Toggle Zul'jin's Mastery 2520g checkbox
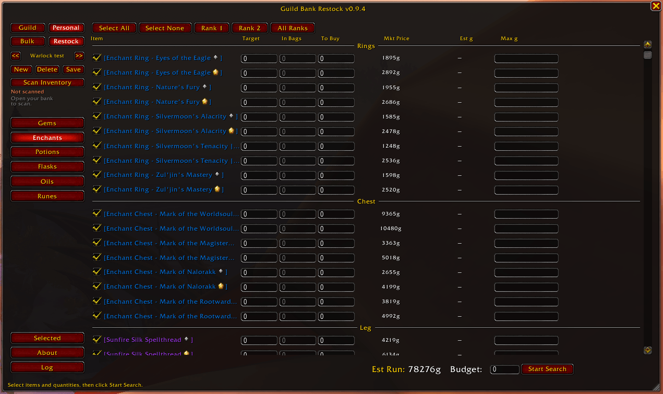 click(97, 189)
